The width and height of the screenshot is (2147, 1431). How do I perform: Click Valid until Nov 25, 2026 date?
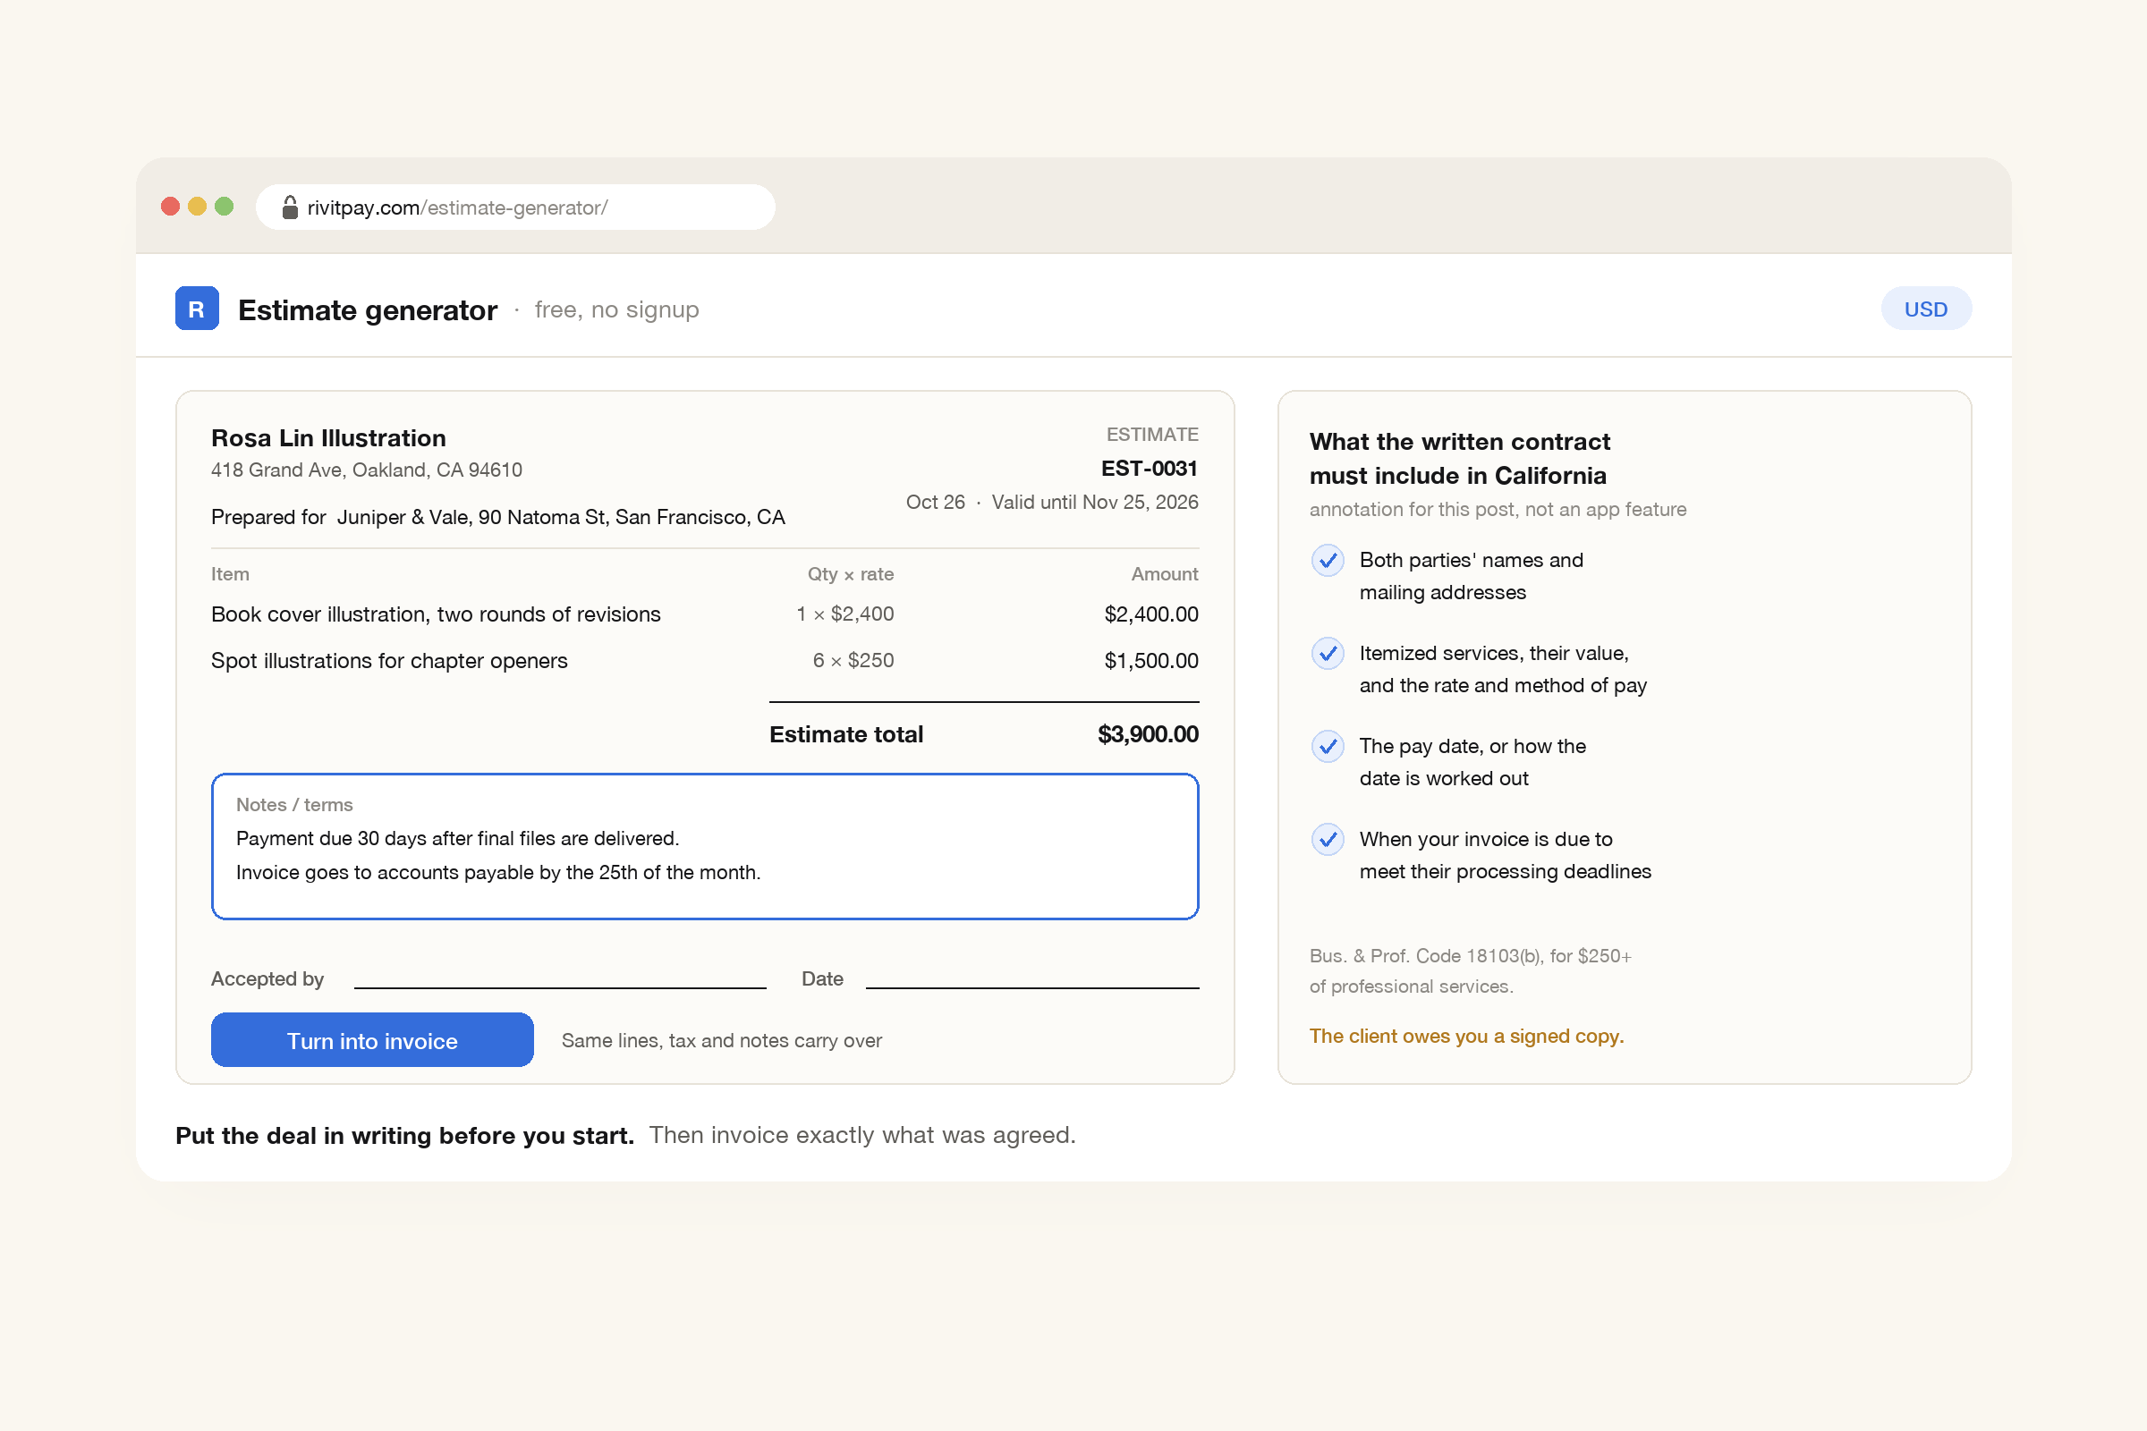coord(1094,502)
